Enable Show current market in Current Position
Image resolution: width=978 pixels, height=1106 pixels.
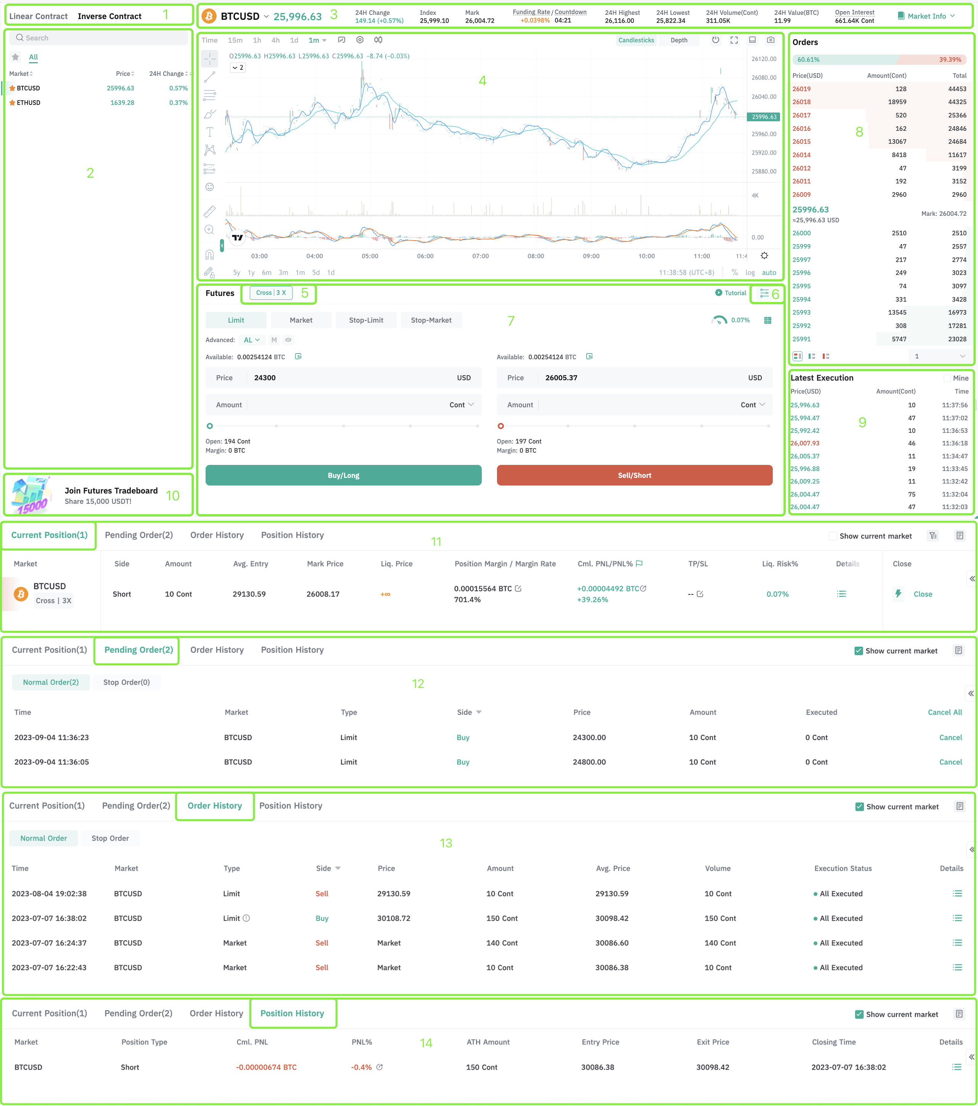[x=833, y=536]
